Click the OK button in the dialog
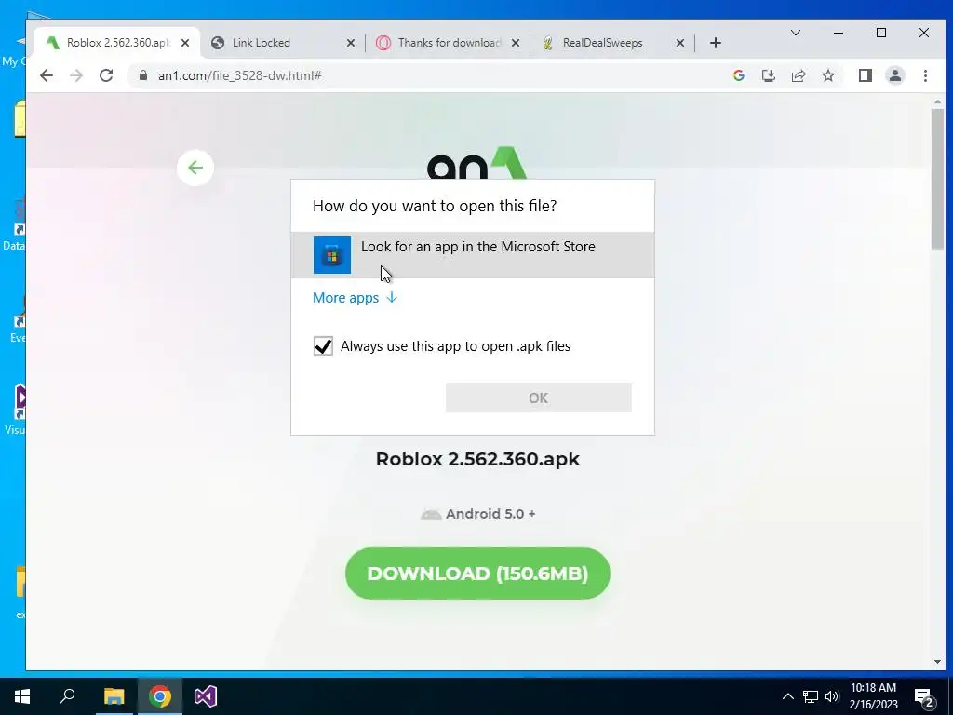Image resolution: width=953 pixels, height=715 pixels. point(539,398)
